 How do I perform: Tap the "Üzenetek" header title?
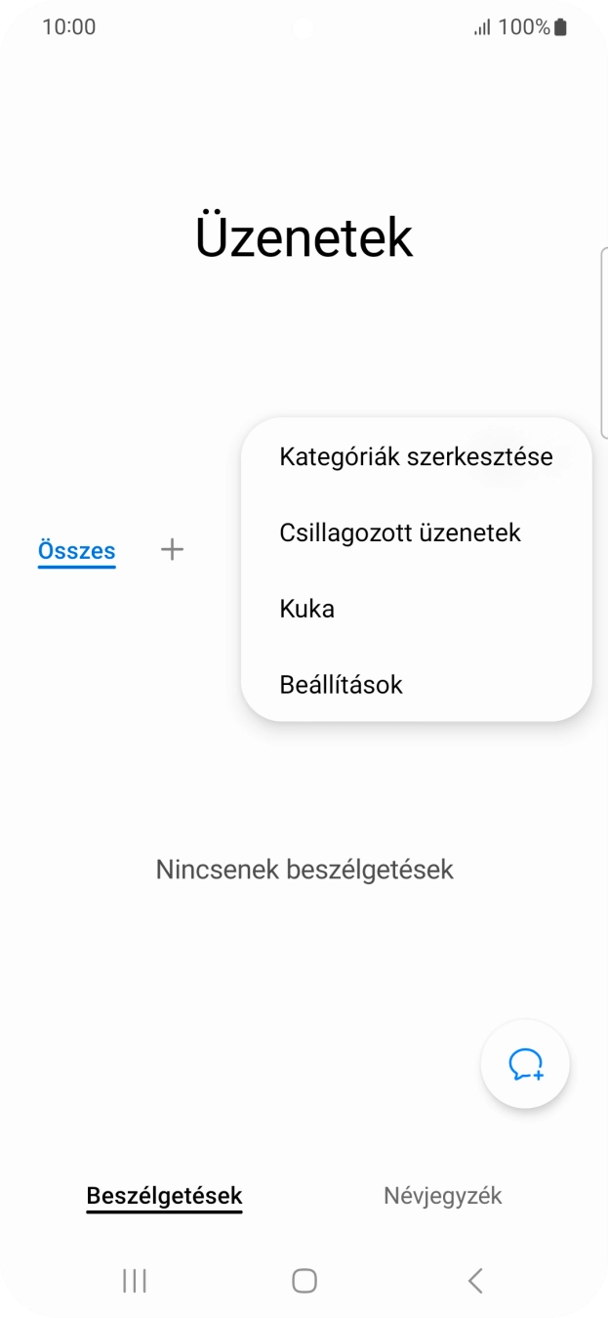304,234
